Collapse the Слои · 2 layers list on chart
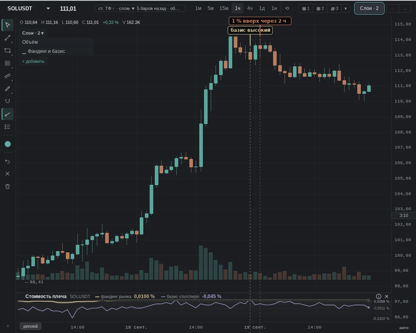416x333 pixels. coord(33,33)
